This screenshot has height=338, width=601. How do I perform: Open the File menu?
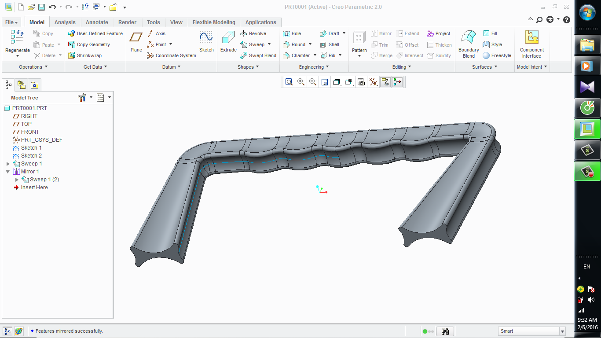click(11, 22)
